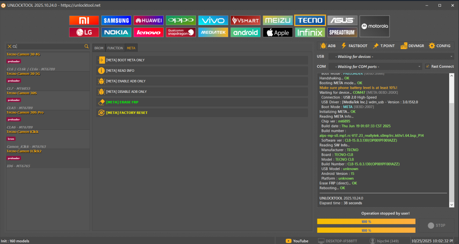459x244 pixels.
Task: Select the vivo brand logo
Action: point(213,20)
